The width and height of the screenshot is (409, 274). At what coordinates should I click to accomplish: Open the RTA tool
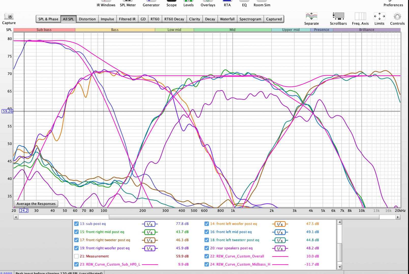coord(227,3)
